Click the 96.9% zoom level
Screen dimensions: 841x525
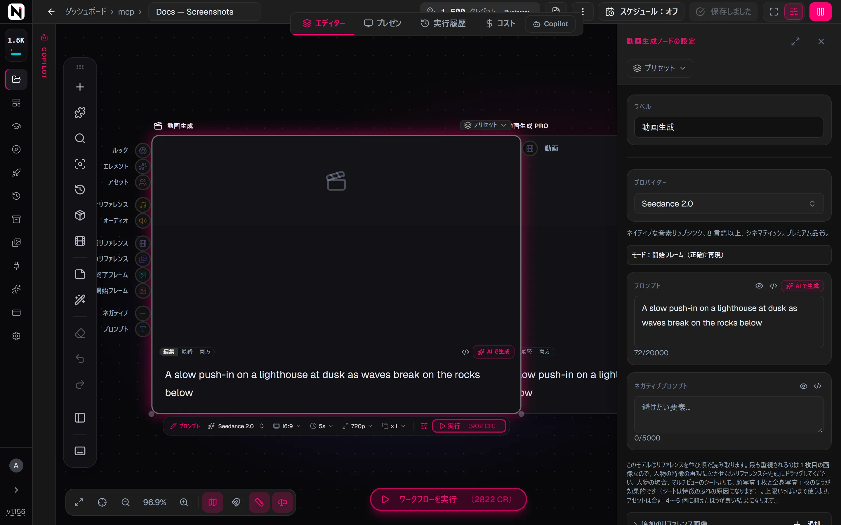155,502
